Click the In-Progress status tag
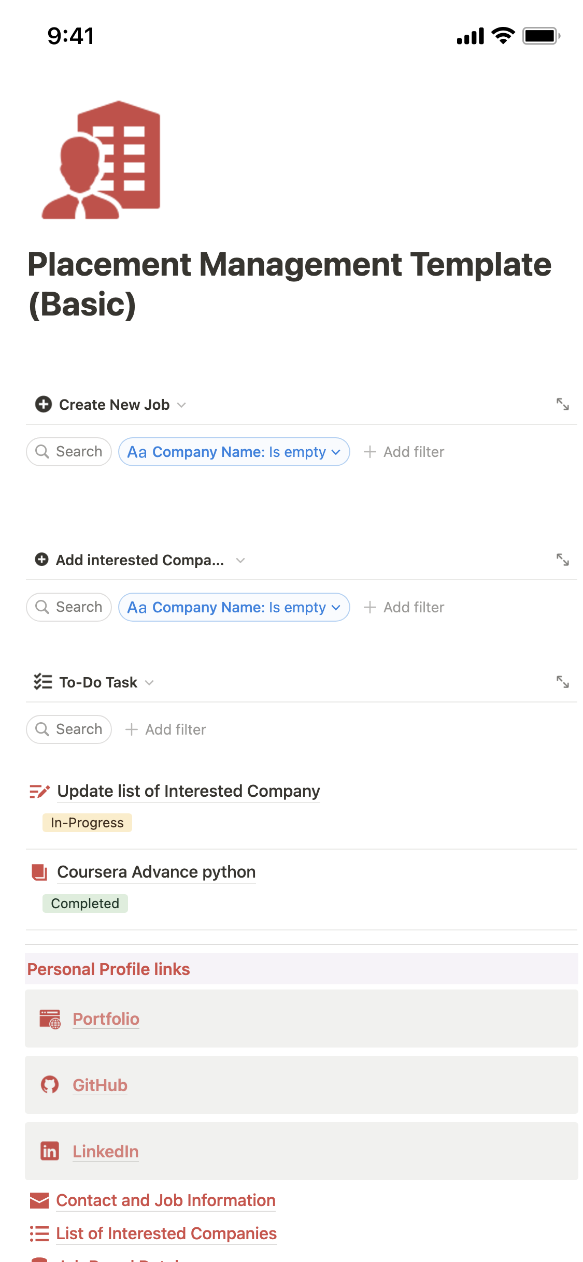The image size is (583, 1262). [x=87, y=823]
